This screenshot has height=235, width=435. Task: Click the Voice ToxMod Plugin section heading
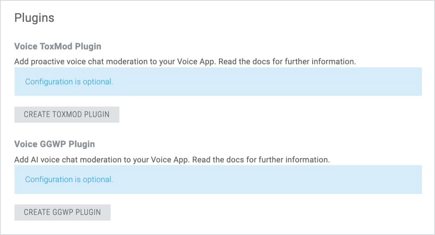pyautogui.click(x=58, y=46)
